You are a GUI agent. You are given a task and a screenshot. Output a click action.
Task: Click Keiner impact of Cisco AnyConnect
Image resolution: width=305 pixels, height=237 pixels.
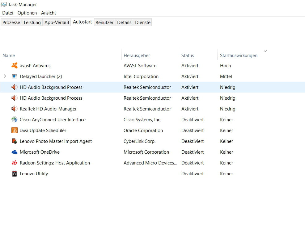click(227, 120)
